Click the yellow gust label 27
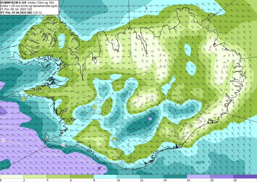Image resolution: width=257 pixels, height=182 pixels. (111, 158)
